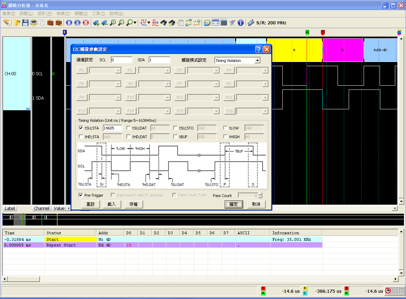Open the hardware setup wand tool
Image resolution: width=406 pixels, height=299 pixels.
pyautogui.click(x=7, y=23)
